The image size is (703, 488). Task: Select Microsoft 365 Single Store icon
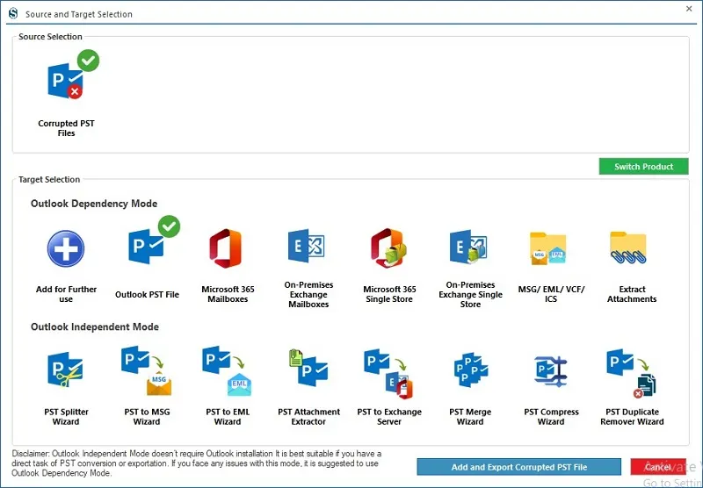(x=388, y=248)
